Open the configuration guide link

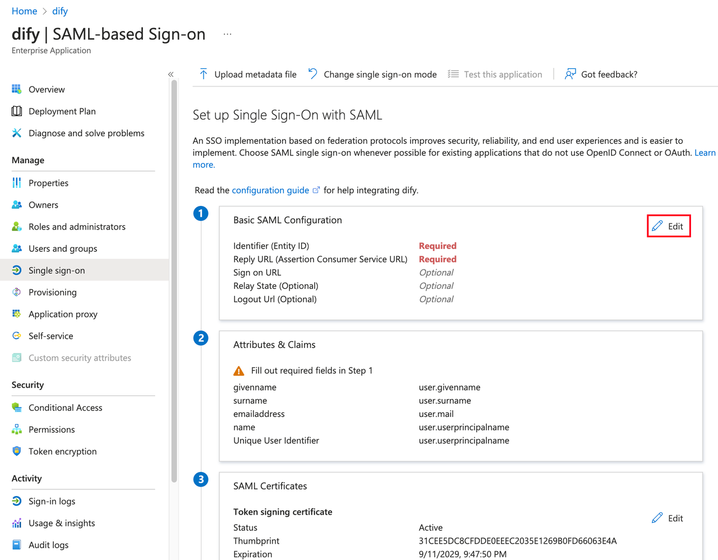[270, 190]
